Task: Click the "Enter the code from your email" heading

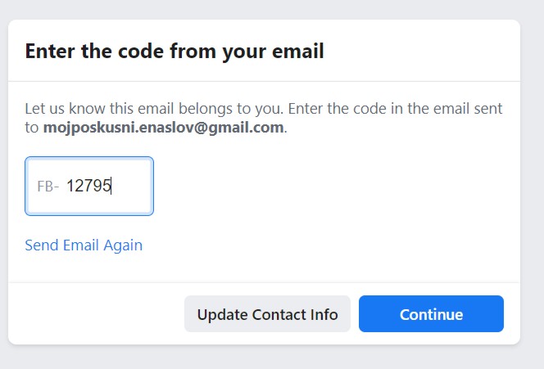Action: pyautogui.click(x=175, y=52)
